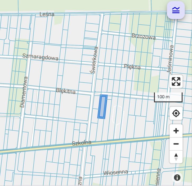Viewport: 192px width, 186px height.
Task: Click the Błękitna street label
Action: (66, 91)
